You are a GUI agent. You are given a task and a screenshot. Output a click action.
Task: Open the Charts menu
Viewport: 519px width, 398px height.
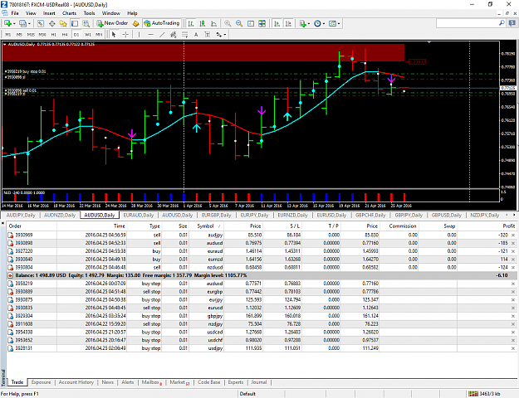(x=69, y=13)
